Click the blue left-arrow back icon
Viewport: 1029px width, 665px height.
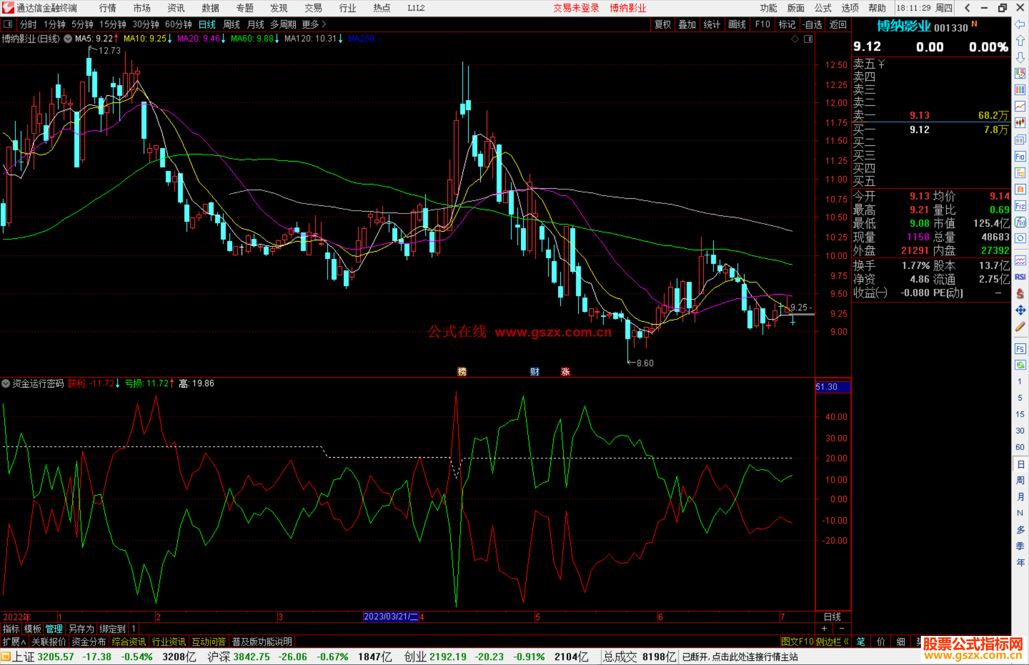pos(1020,24)
